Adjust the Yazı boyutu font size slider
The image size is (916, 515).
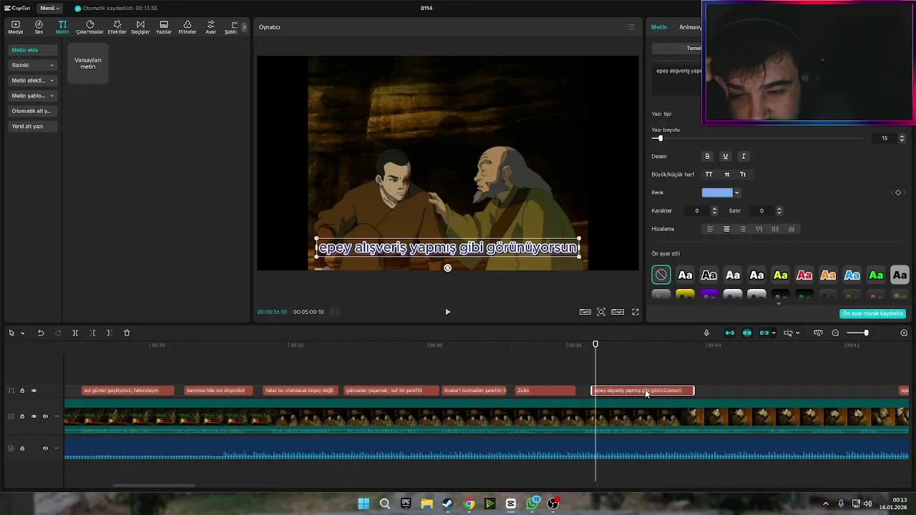(660, 138)
